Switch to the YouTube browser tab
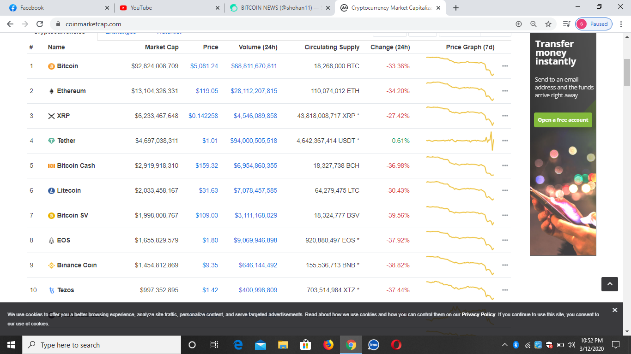 pyautogui.click(x=169, y=8)
